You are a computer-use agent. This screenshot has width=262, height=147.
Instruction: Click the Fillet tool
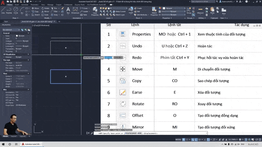pos(54,11)
